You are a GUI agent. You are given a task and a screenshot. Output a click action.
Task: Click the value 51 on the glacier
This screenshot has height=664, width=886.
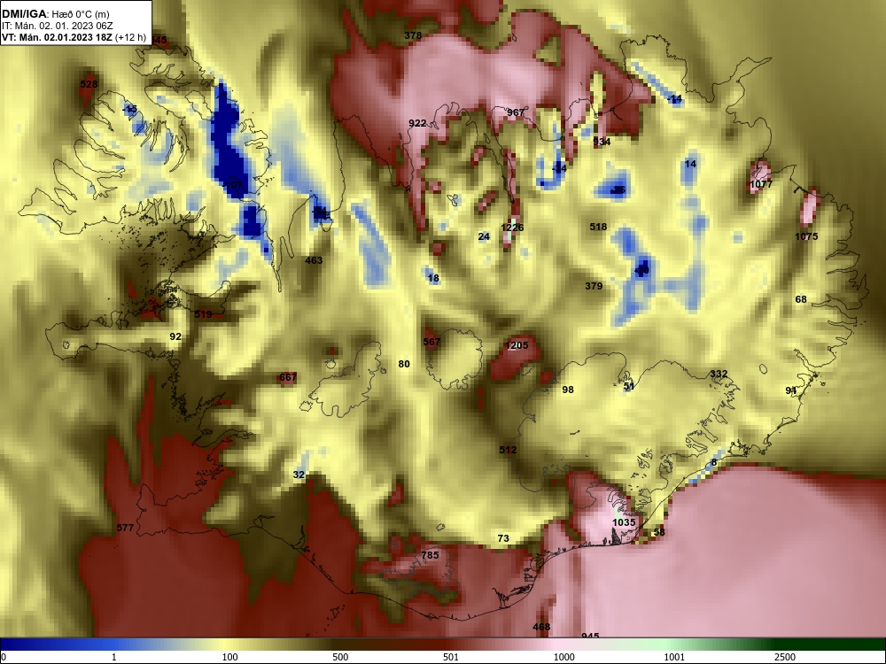click(629, 387)
